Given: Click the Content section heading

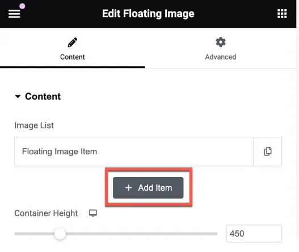Looking at the screenshot, I should pos(43,96).
